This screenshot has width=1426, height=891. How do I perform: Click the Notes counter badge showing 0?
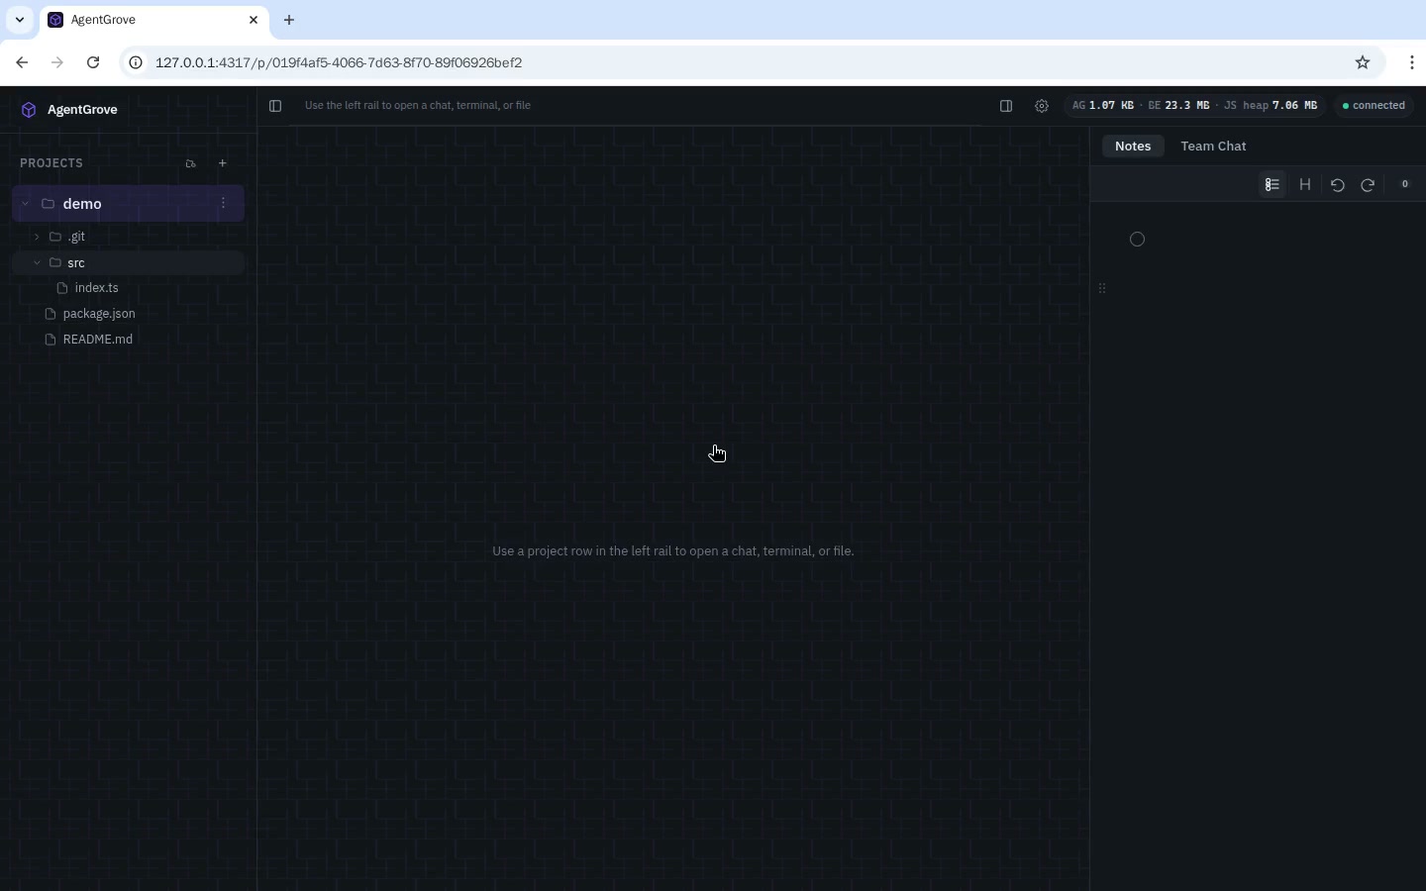tap(1406, 184)
